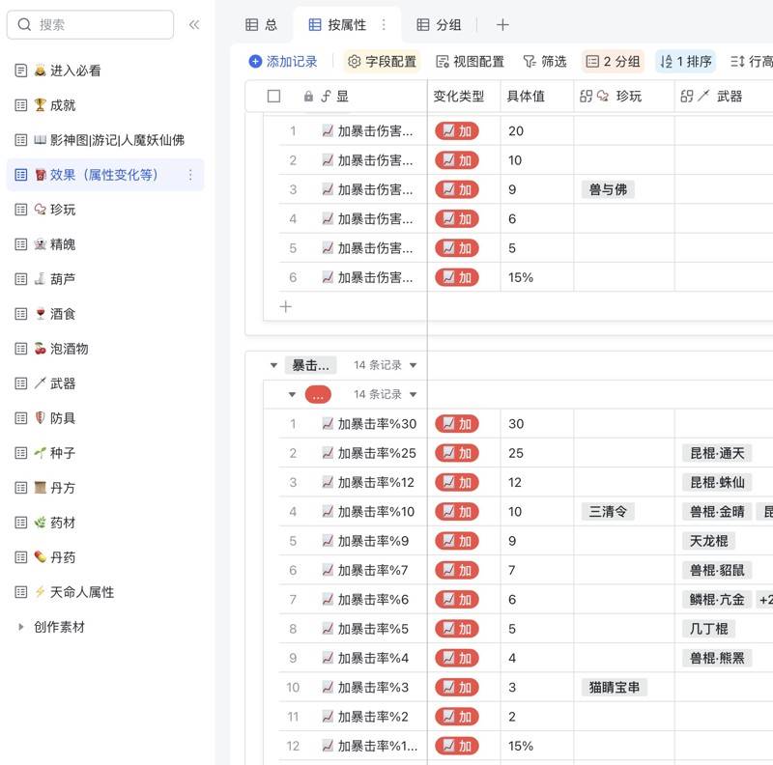This screenshot has height=765, width=773.
Task: Switch to the 分组 view tab
Action: pos(439,25)
